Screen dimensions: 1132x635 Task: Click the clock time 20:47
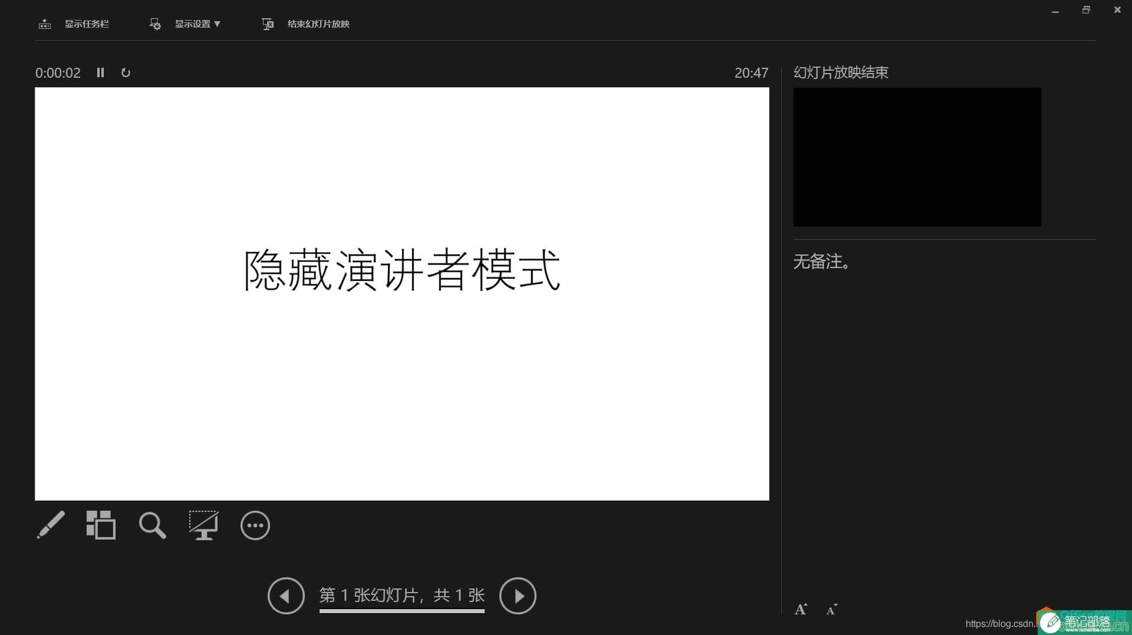click(751, 73)
